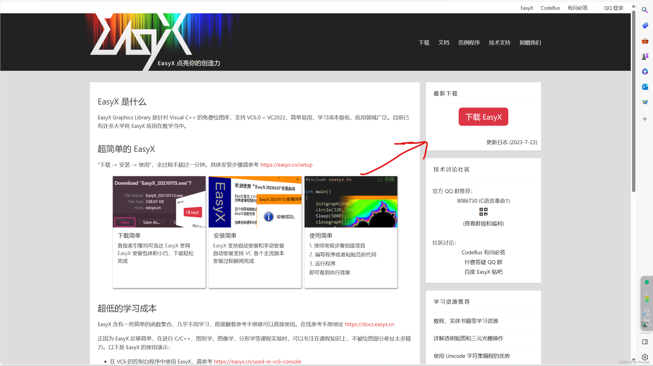The width and height of the screenshot is (653, 366).
Task: Click the 超低的学习成本 heading
Action: click(127, 308)
